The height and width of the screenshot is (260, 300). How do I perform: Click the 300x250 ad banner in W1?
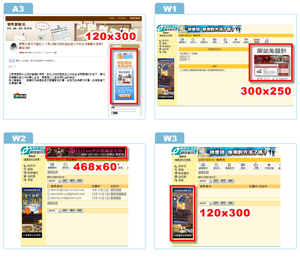pos(271,63)
